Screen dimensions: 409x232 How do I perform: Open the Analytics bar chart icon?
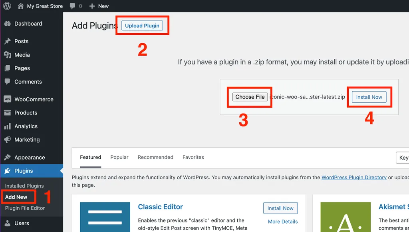pos(8,126)
